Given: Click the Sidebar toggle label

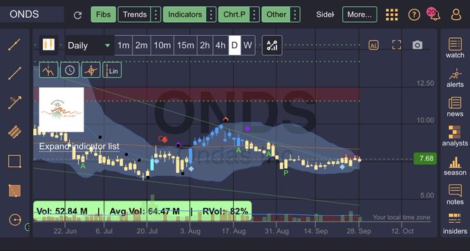Looking at the screenshot, I should 325,14.
